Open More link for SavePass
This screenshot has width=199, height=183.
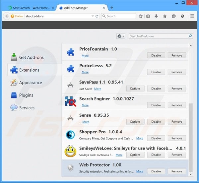98,89
